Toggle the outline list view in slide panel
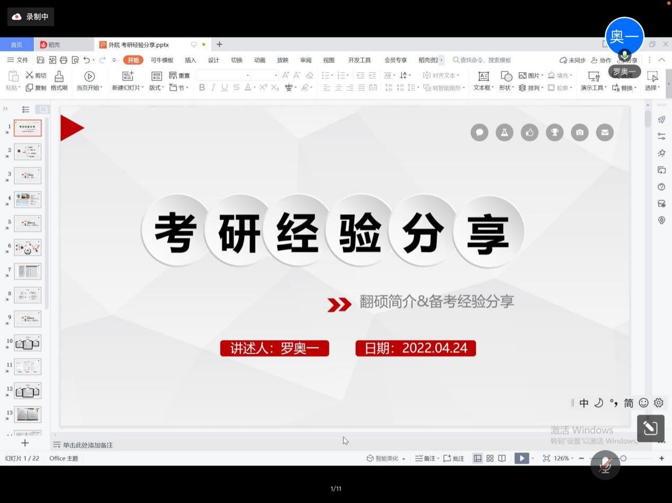The image size is (672, 503). point(25,109)
